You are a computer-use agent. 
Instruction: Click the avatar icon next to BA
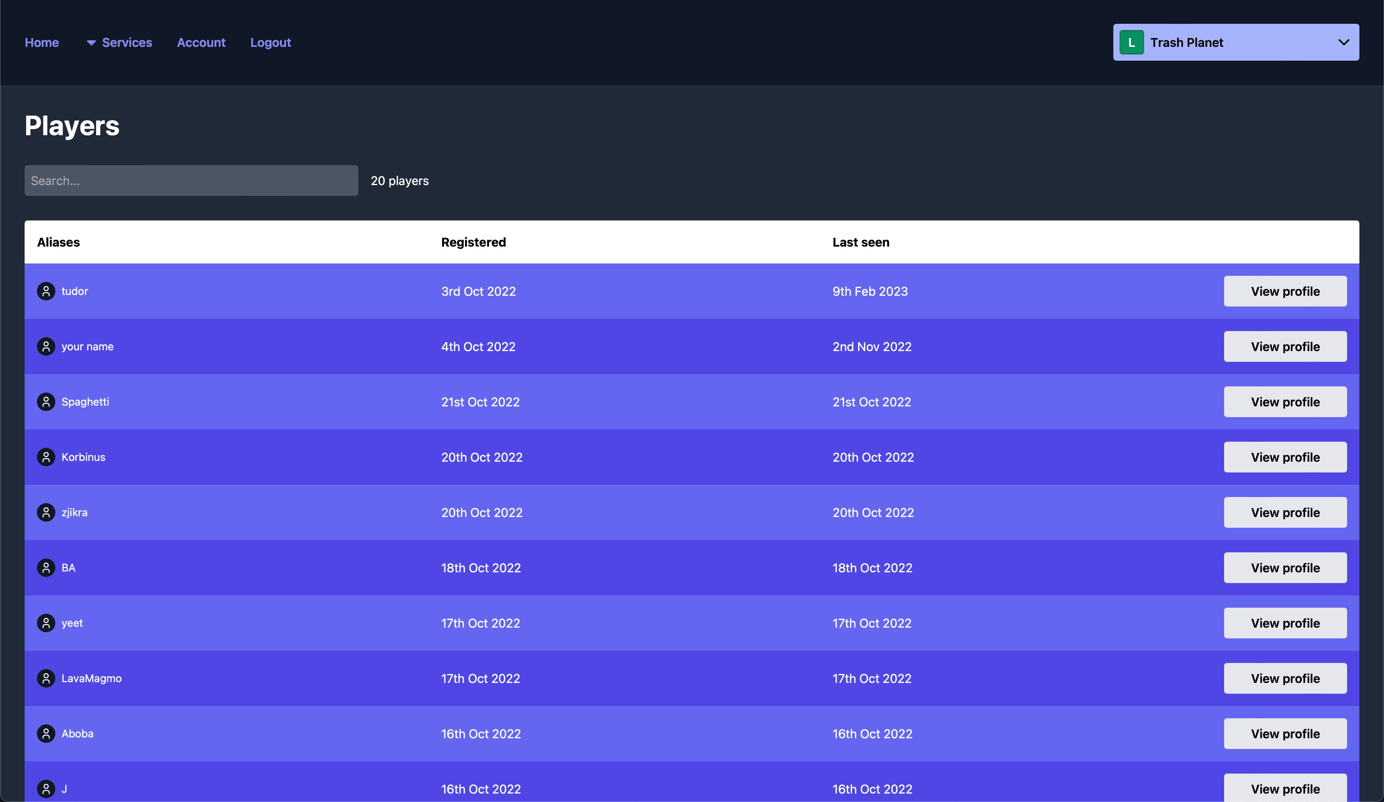tap(46, 567)
